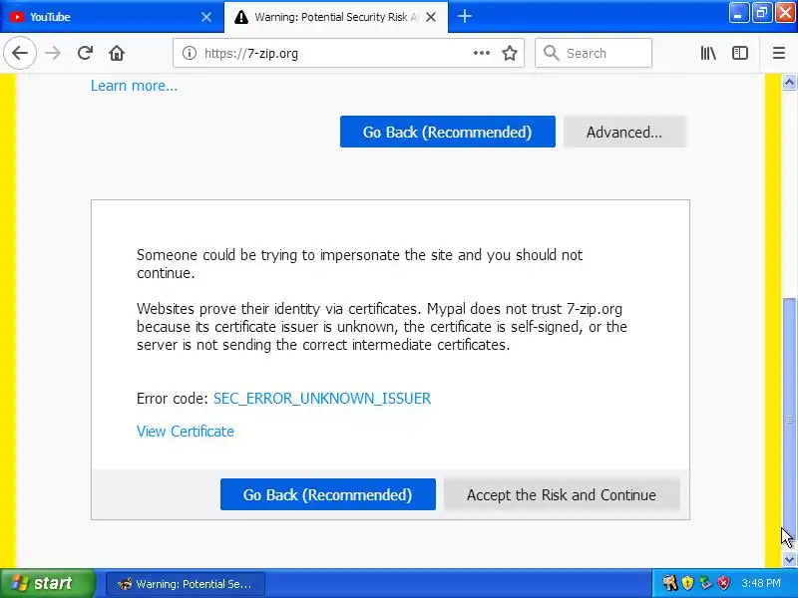Click the forward navigation arrow
The height and width of the screenshot is (598, 798).
click(53, 53)
